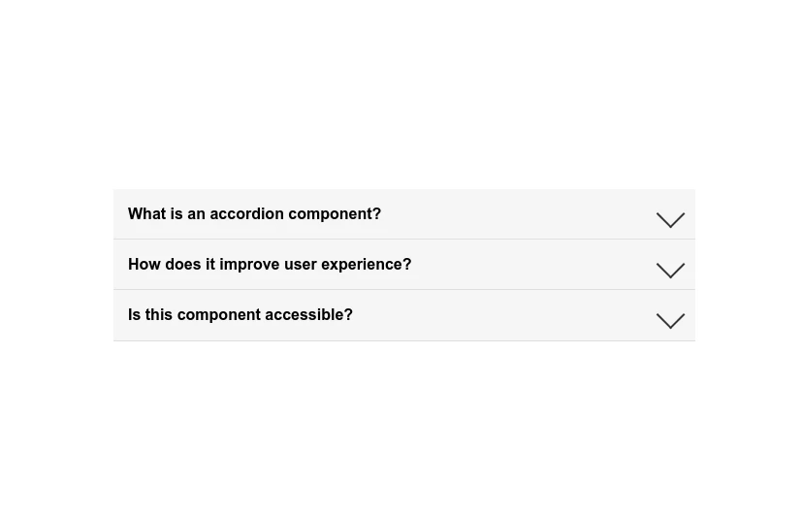
Task: Select the first accordion header row
Action: 403,214
